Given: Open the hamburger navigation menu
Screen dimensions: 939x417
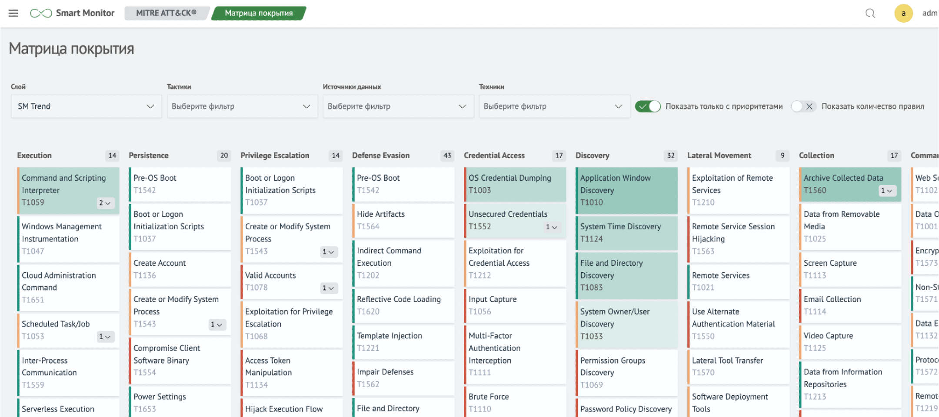Looking at the screenshot, I should 13,13.
